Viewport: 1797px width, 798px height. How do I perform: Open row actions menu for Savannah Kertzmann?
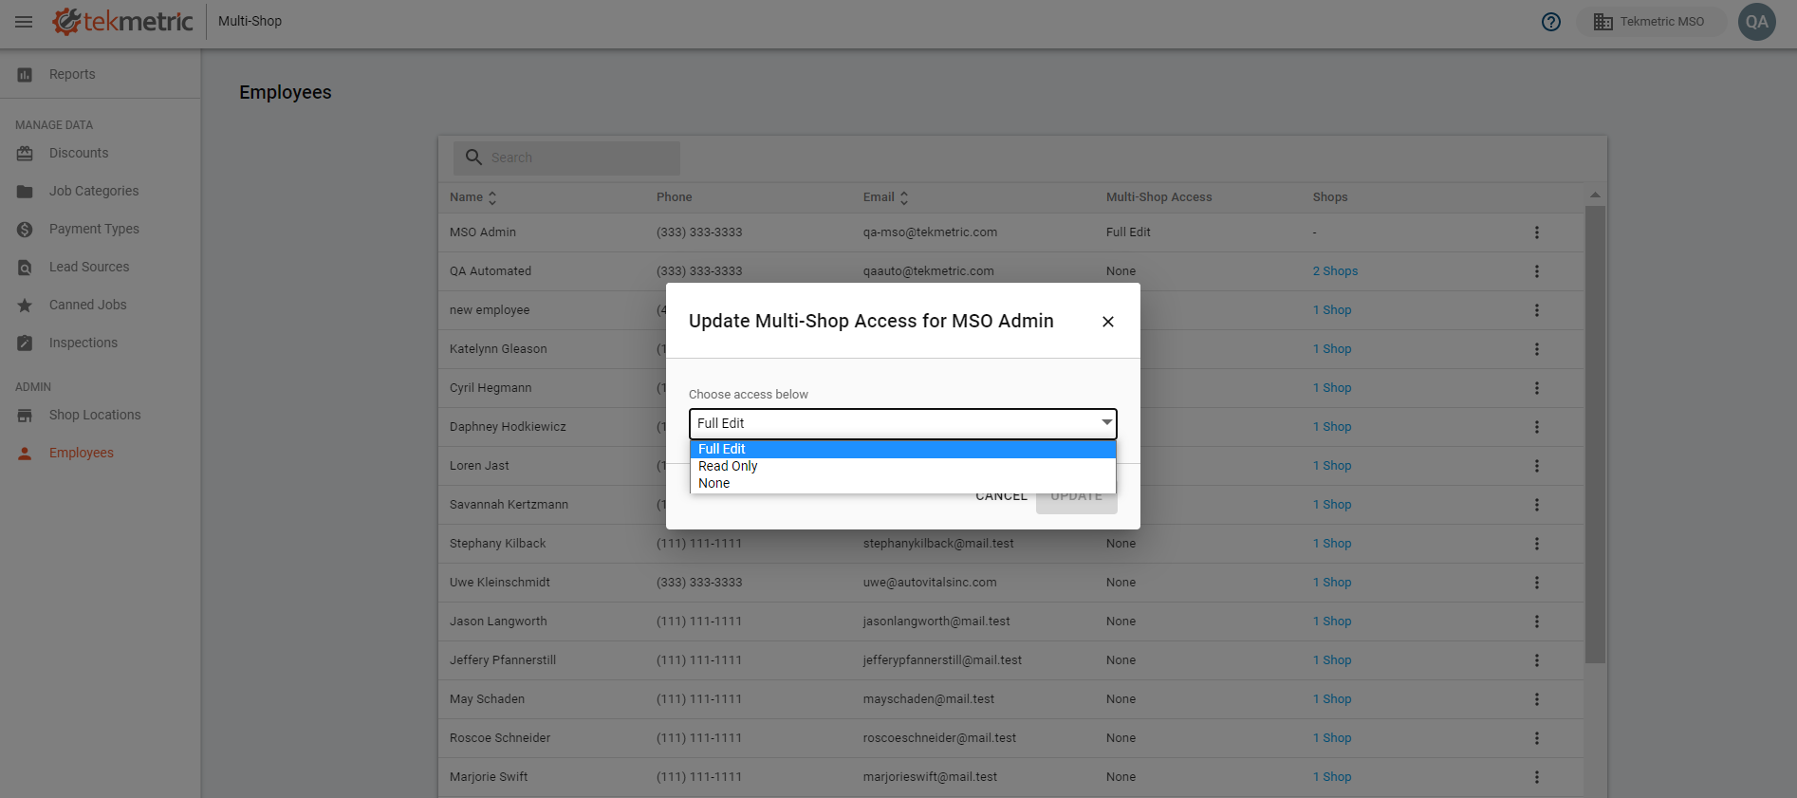point(1537,505)
